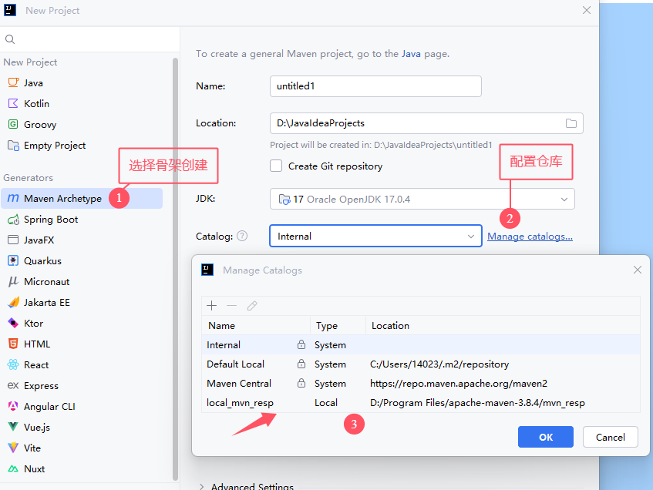Click the search magnifier icon

tap(10, 39)
